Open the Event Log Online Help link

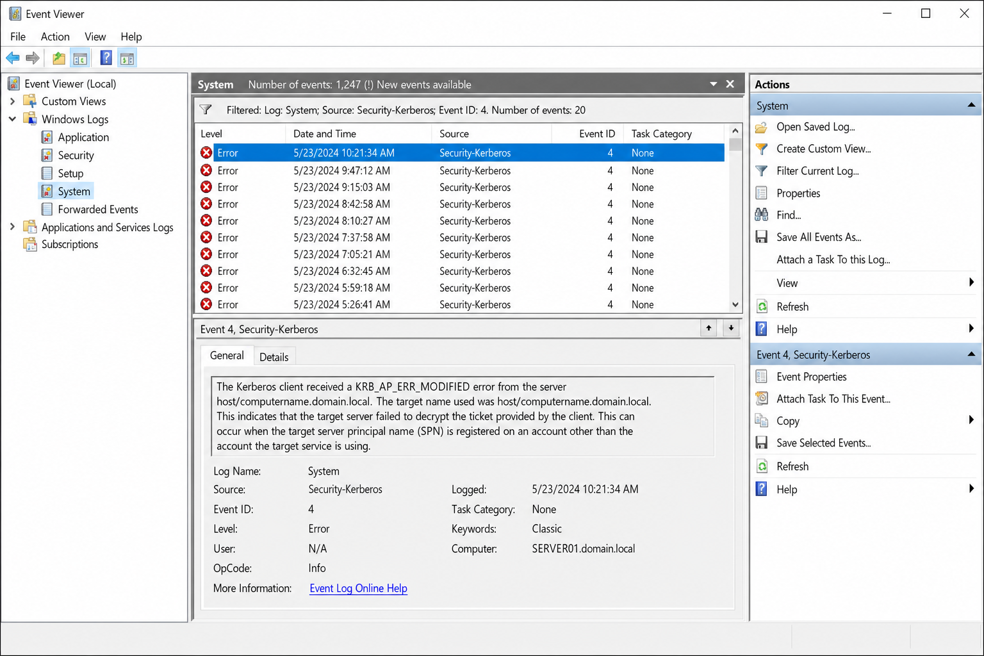tap(358, 588)
